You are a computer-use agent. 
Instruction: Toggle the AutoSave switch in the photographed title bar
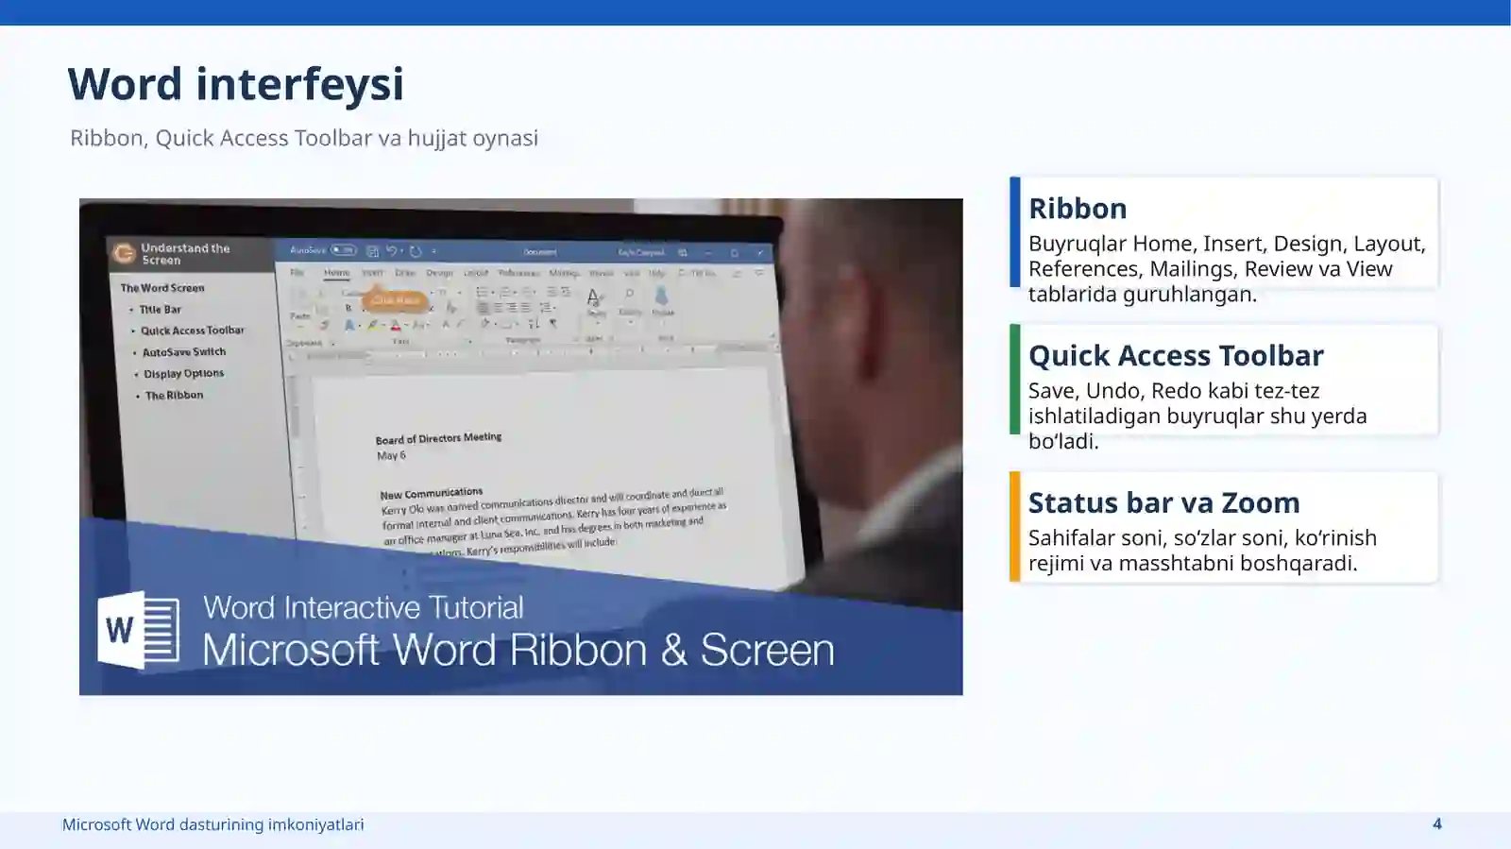pyautogui.click(x=343, y=250)
